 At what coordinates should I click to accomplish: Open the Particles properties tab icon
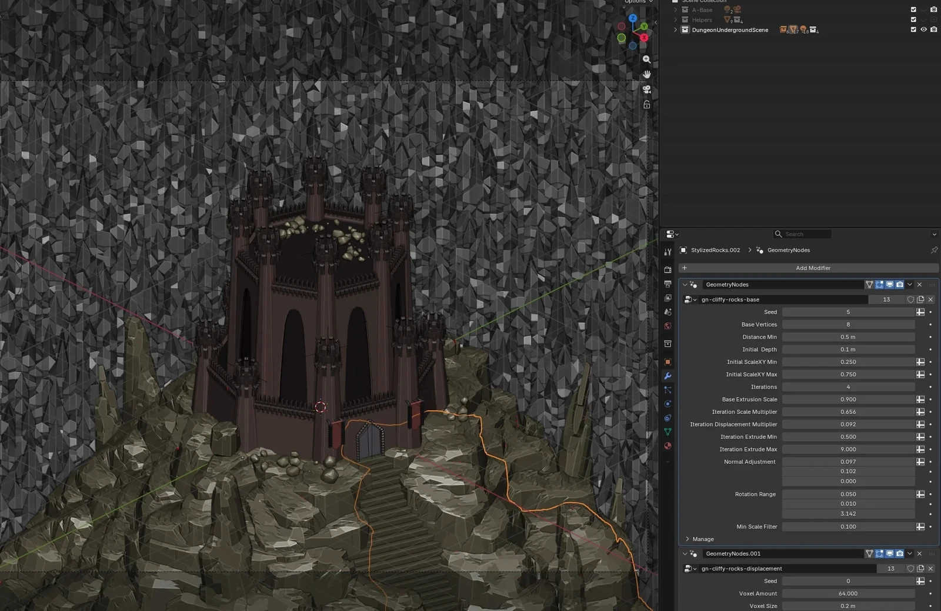[x=668, y=390]
